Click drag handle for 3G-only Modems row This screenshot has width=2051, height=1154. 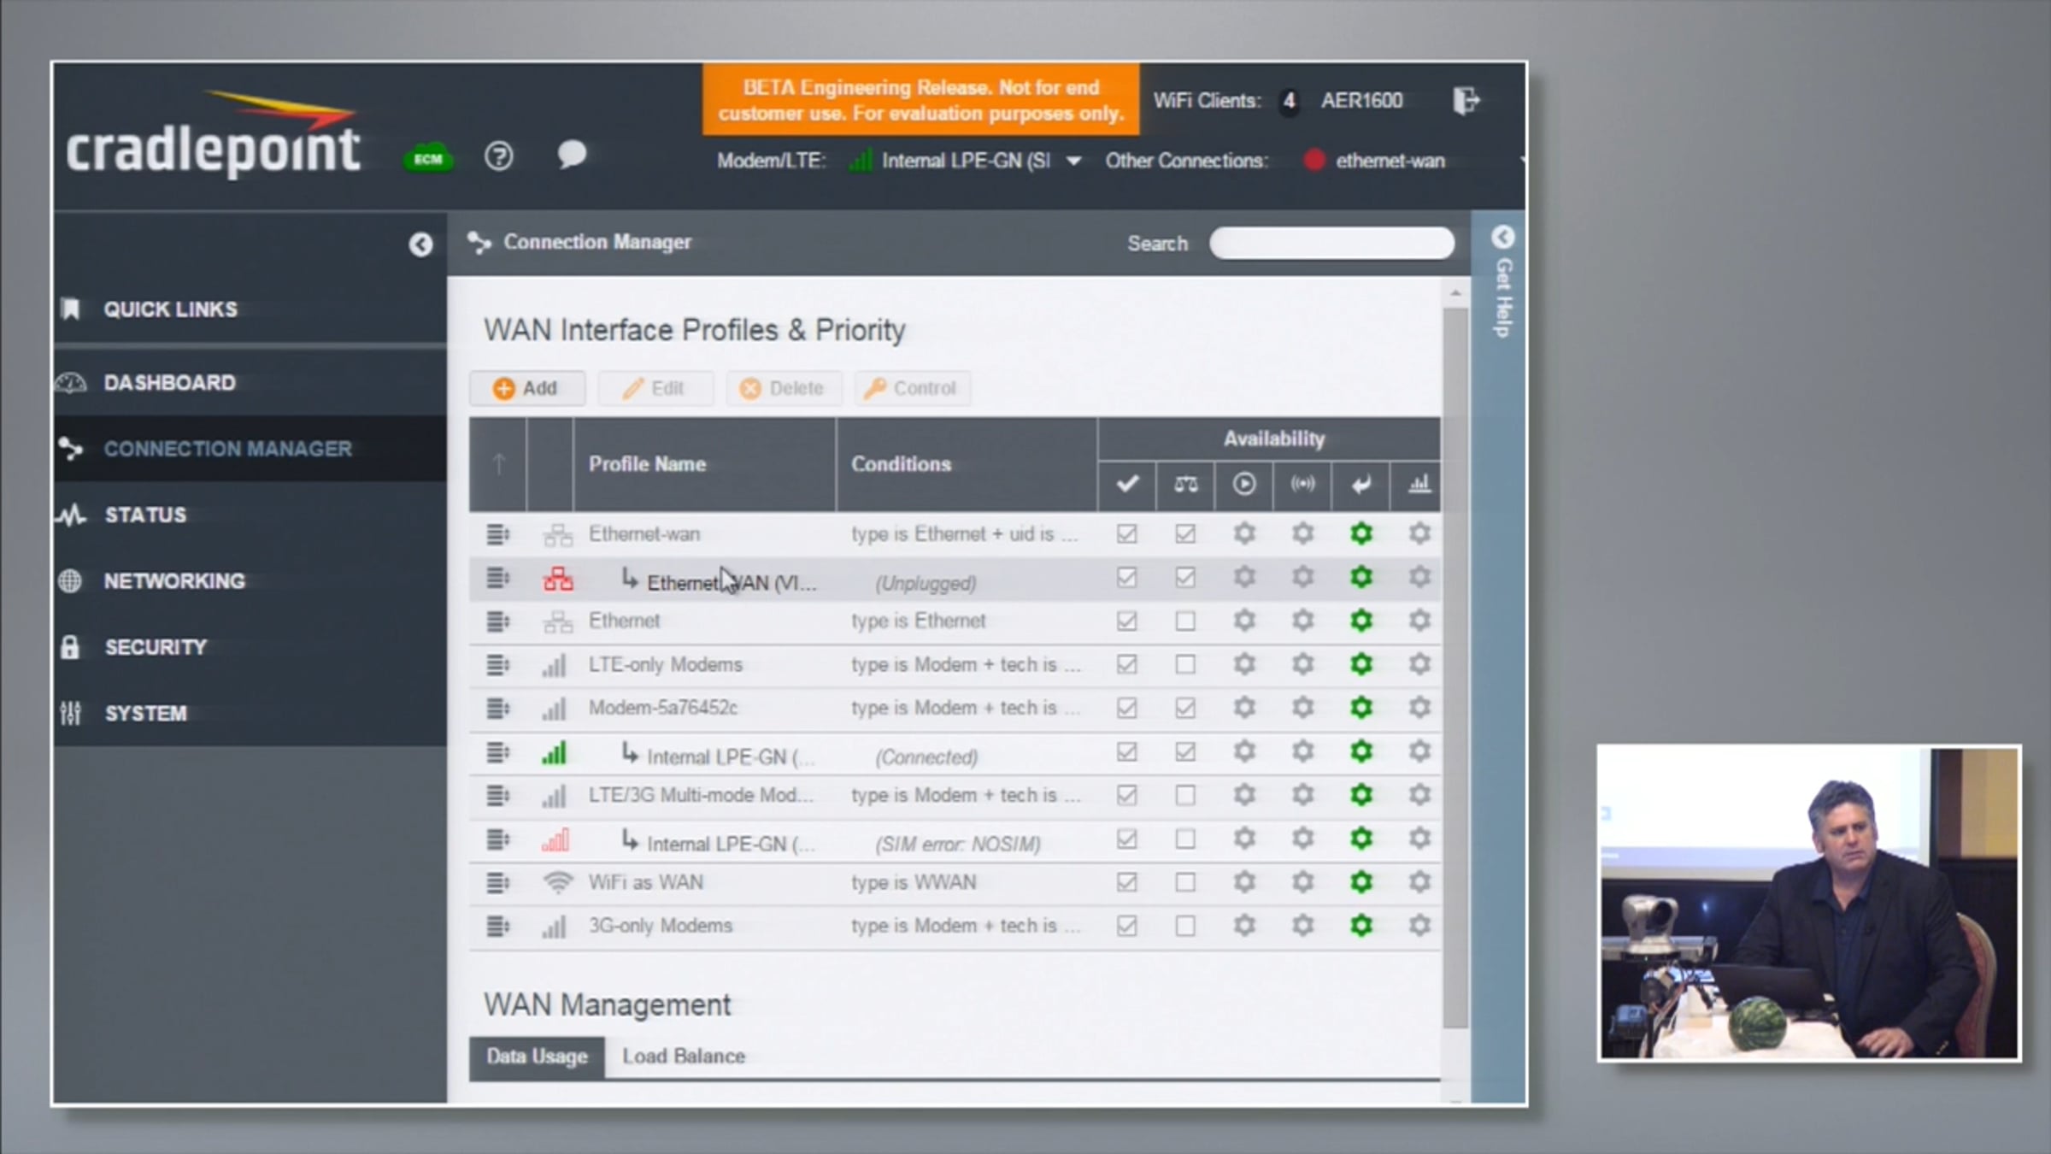pyautogui.click(x=497, y=926)
